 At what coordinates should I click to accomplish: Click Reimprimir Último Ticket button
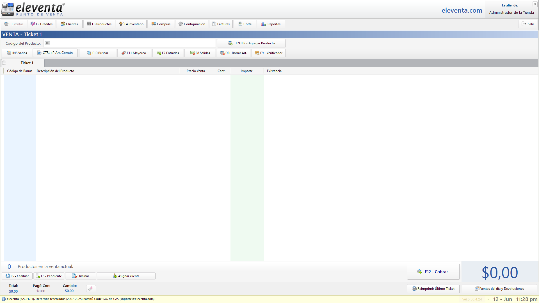pyautogui.click(x=433, y=288)
